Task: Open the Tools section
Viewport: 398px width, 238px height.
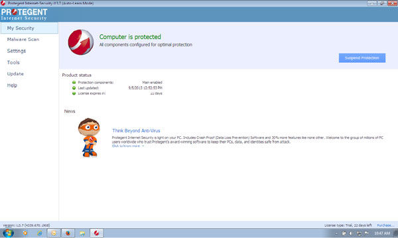Action: pyautogui.click(x=13, y=62)
